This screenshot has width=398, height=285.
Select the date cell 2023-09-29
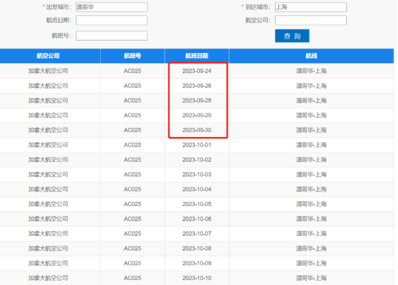pyautogui.click(x=196, y=115)
